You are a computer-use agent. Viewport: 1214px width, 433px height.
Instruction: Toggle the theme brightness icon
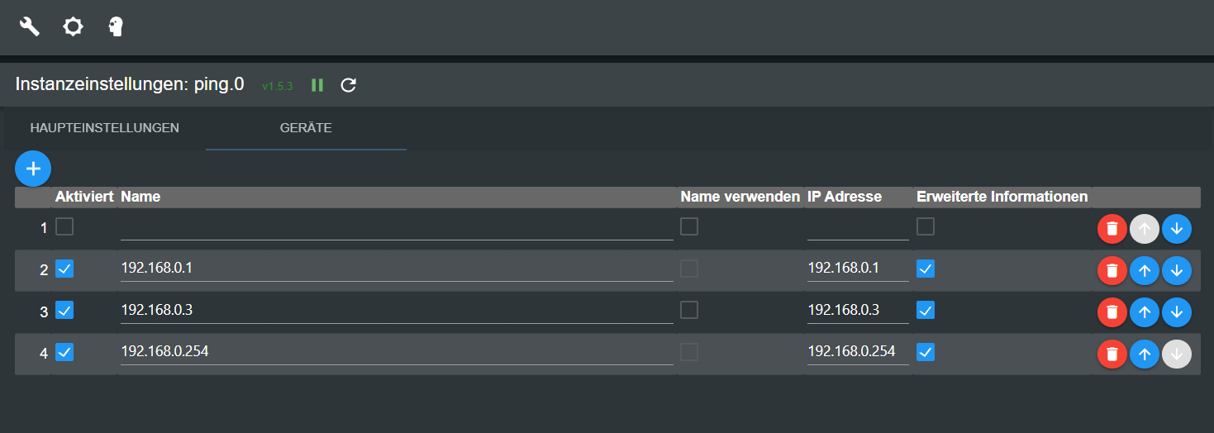(x=74, y=27)
